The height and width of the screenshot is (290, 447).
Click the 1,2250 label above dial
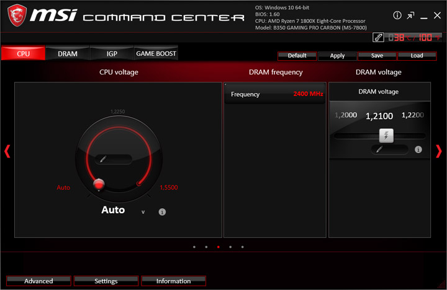pyautogui.click(x=118, y=112)
